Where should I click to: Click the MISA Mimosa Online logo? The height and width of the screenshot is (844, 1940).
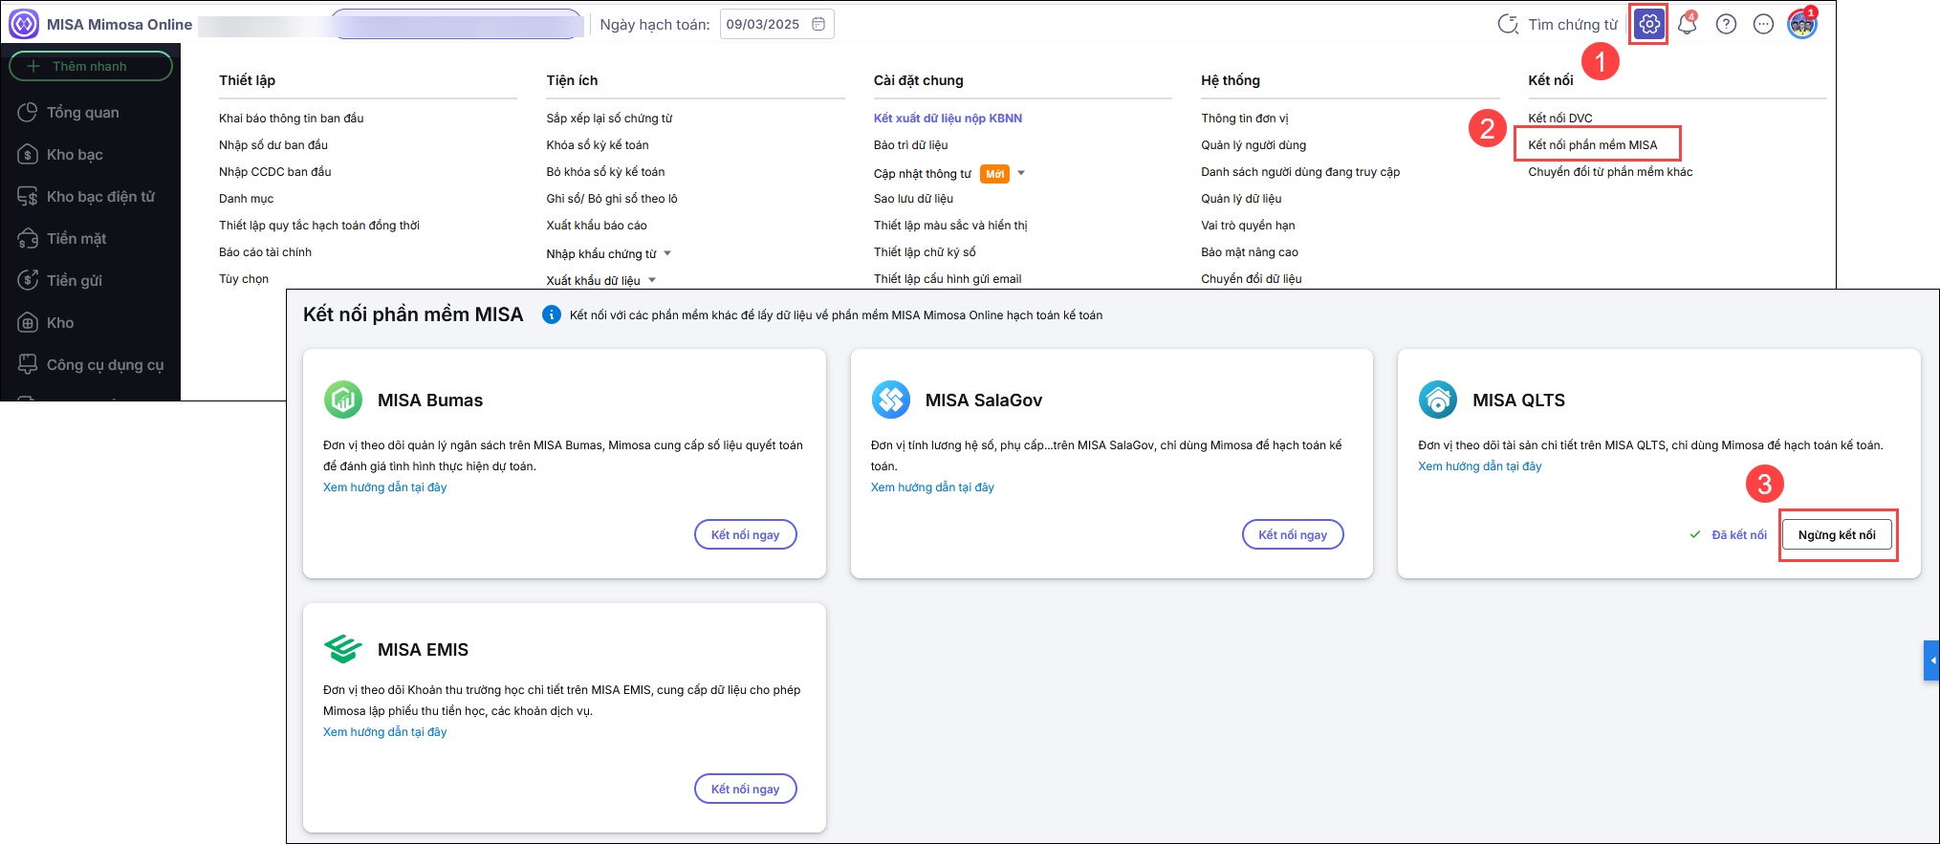(x=24, y=24)
